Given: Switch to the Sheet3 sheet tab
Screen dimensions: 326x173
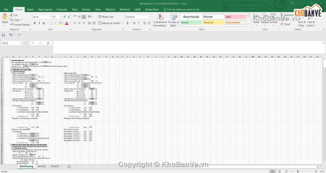Looking at the screenshot, I should 55,166.
